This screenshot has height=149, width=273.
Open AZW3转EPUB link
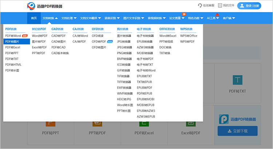[x=146, y=116]
